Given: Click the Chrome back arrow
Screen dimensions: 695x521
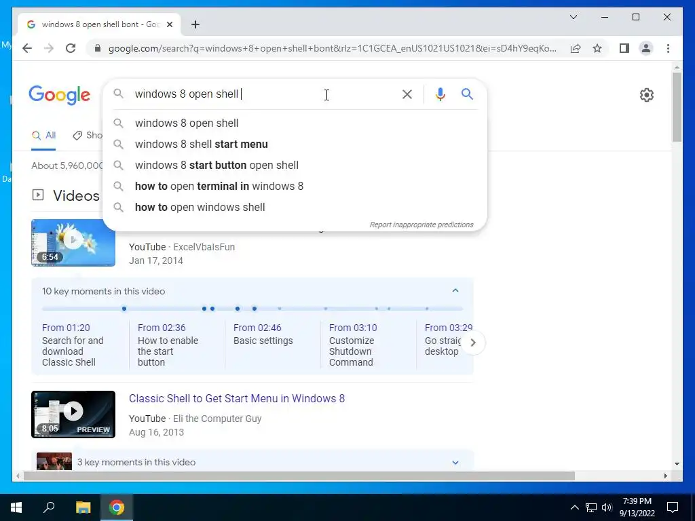Looking at the screenshot, I should tap(27, 48).
